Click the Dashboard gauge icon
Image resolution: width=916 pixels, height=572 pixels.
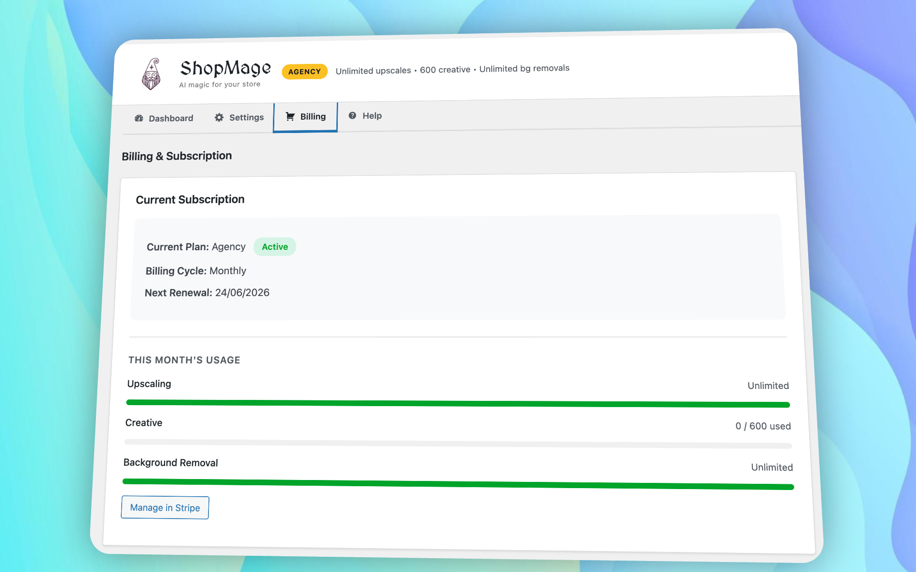(x=139, y=118)
